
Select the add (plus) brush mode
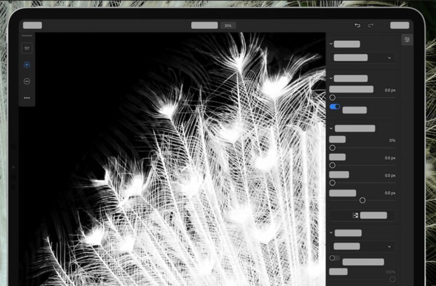coord(26,65)
